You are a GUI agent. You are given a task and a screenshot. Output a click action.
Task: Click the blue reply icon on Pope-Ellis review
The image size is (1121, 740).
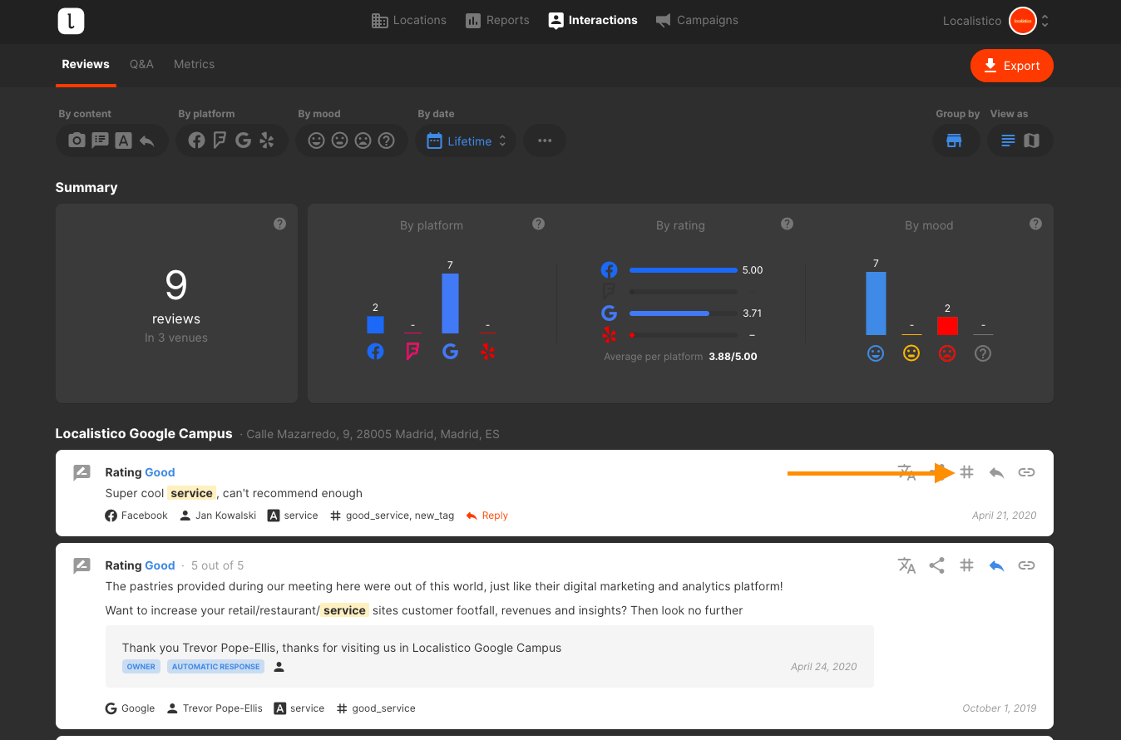[996, 565]
